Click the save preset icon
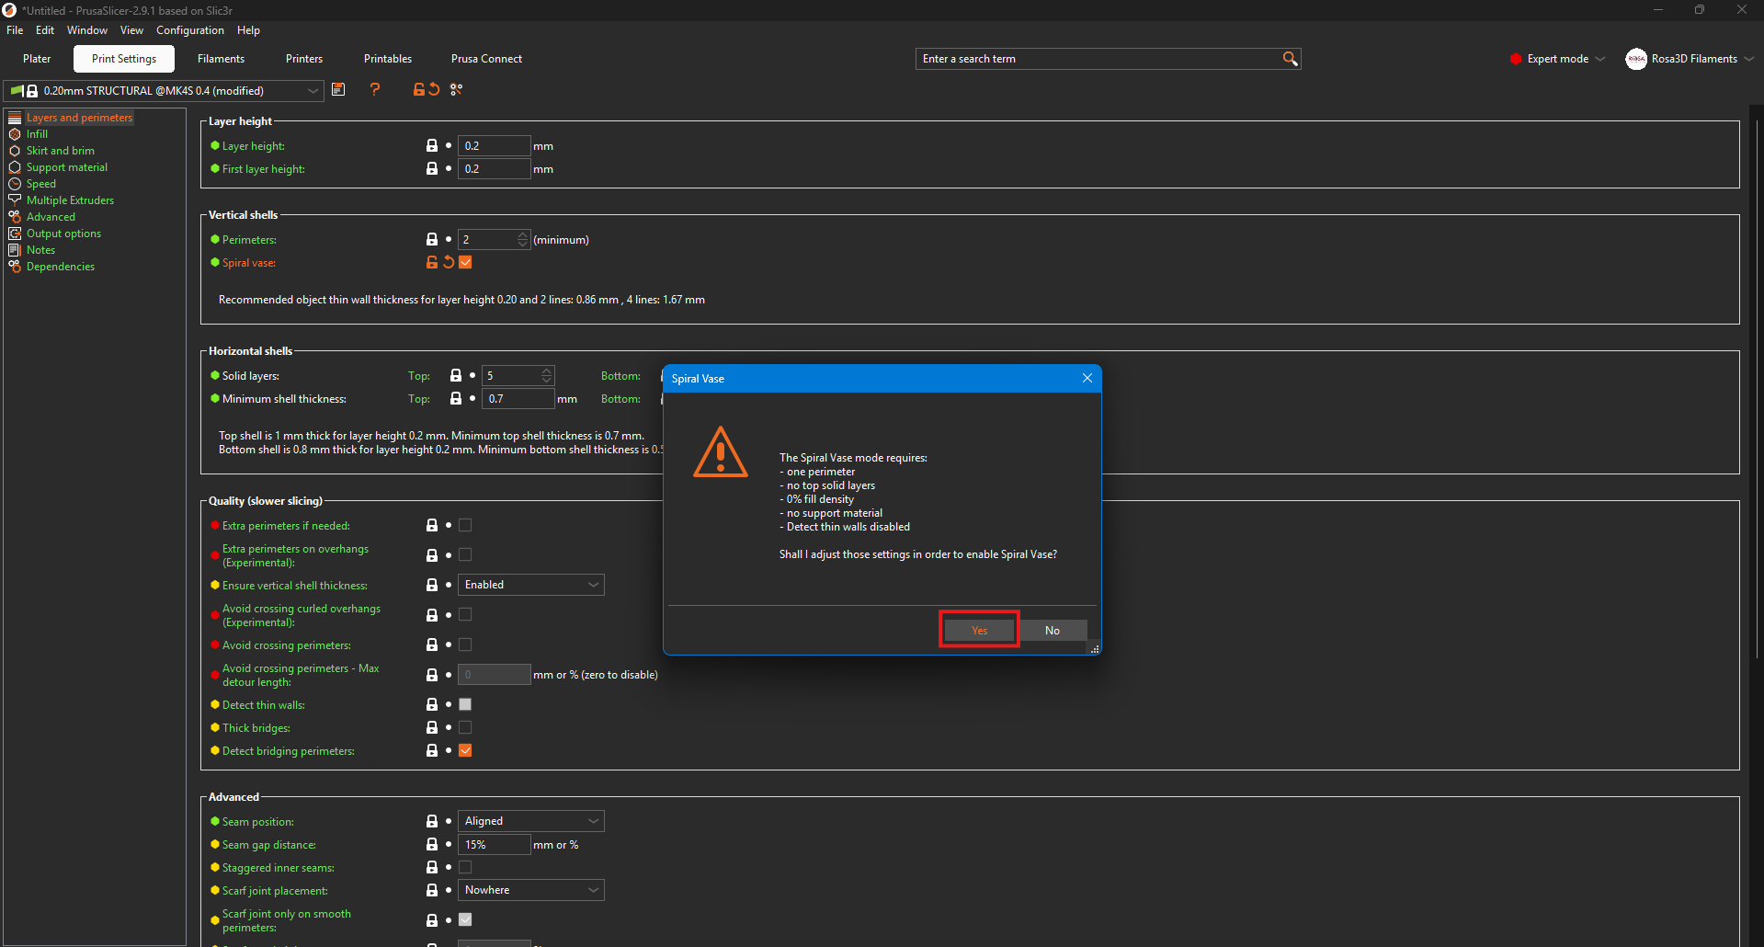The width and height of the screenshot is (1764, 947). (x=338, y=89)
